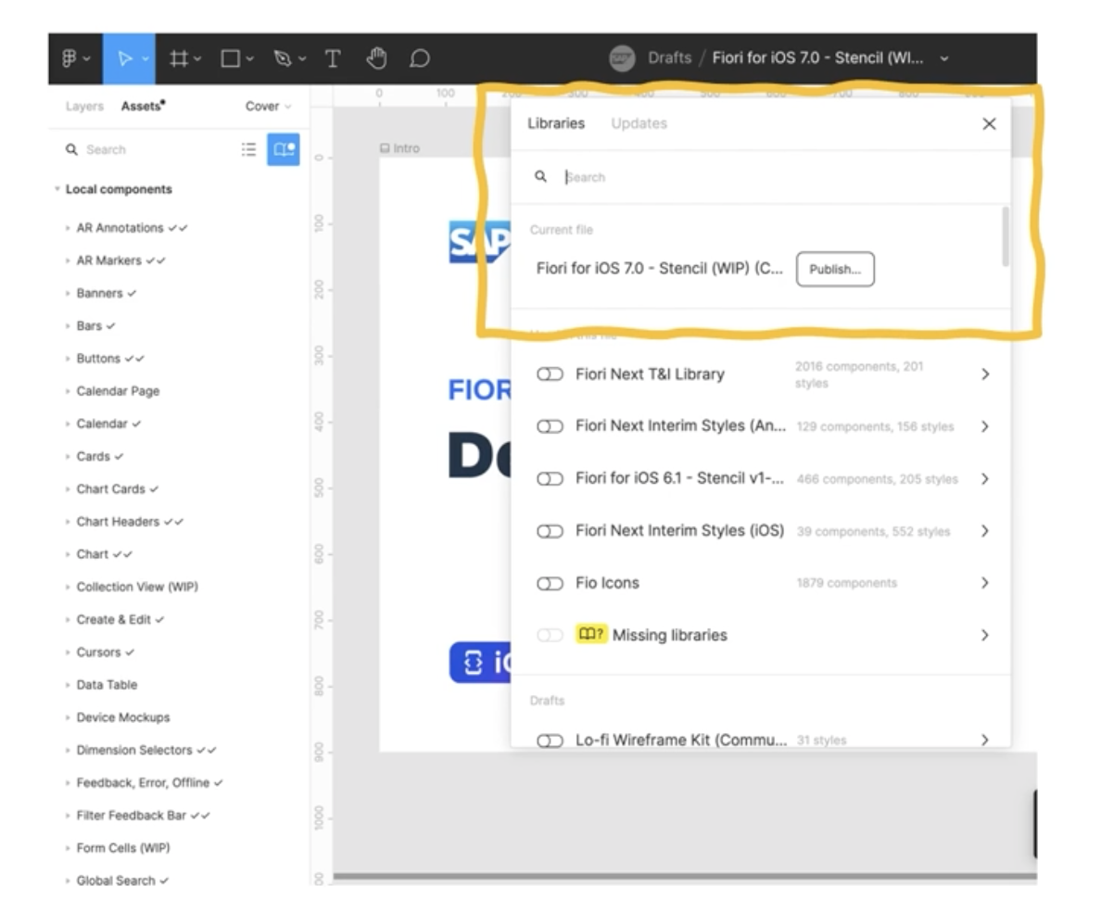The height and width of the screenshot is (899, 1114).
Task: Enable the Fio Icons library toggle
Action: [551, 583]
